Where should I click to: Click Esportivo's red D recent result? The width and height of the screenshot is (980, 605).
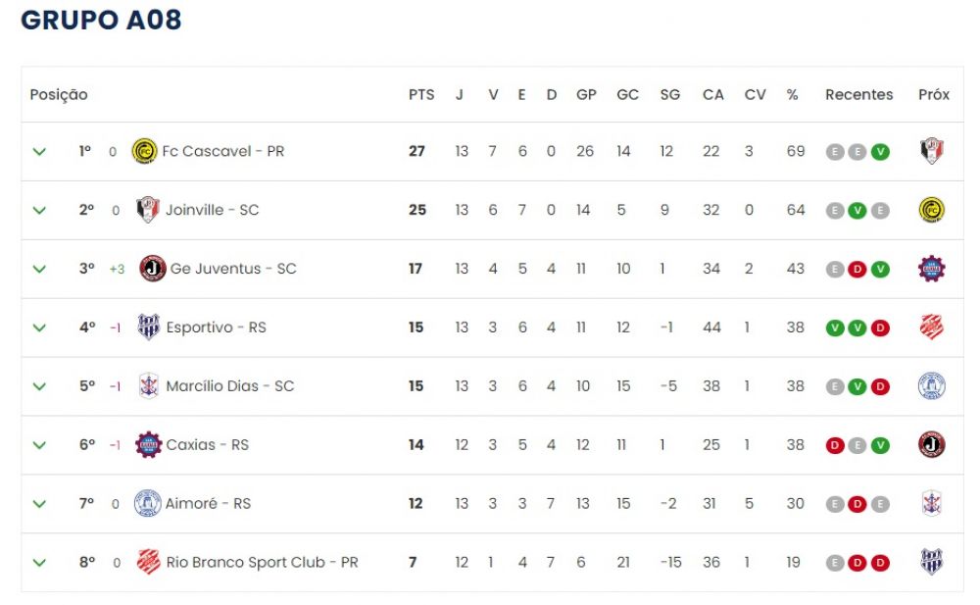[880, 328]
